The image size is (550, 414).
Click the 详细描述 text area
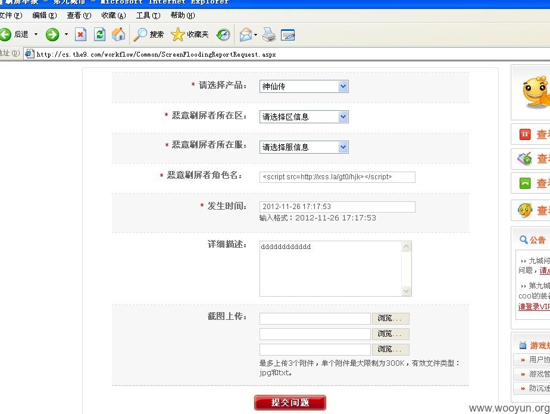(335, 269)
